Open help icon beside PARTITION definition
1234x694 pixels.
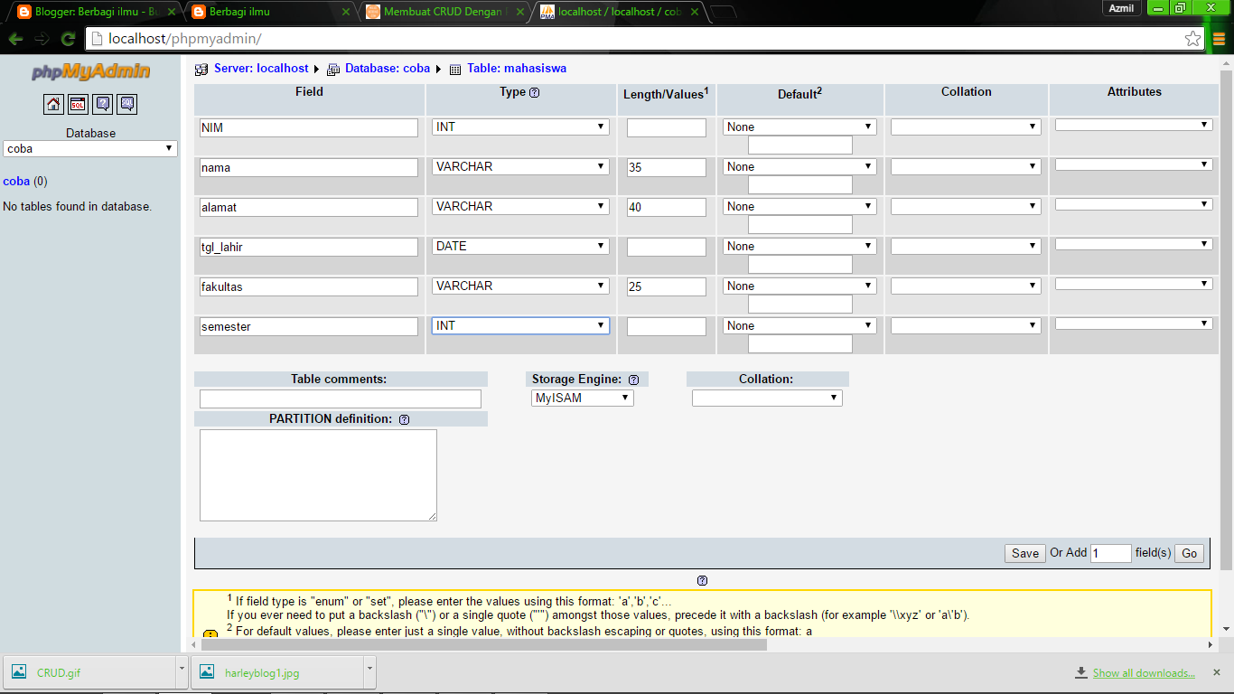[x=404, y=419]
